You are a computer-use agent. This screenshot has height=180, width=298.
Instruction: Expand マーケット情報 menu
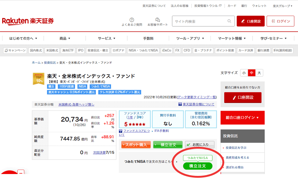(x=232, y=38)
